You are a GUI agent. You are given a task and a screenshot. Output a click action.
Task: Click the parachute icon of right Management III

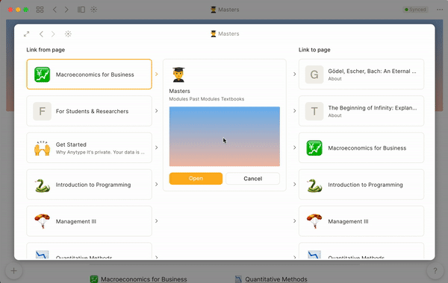(x=314, y=221)
